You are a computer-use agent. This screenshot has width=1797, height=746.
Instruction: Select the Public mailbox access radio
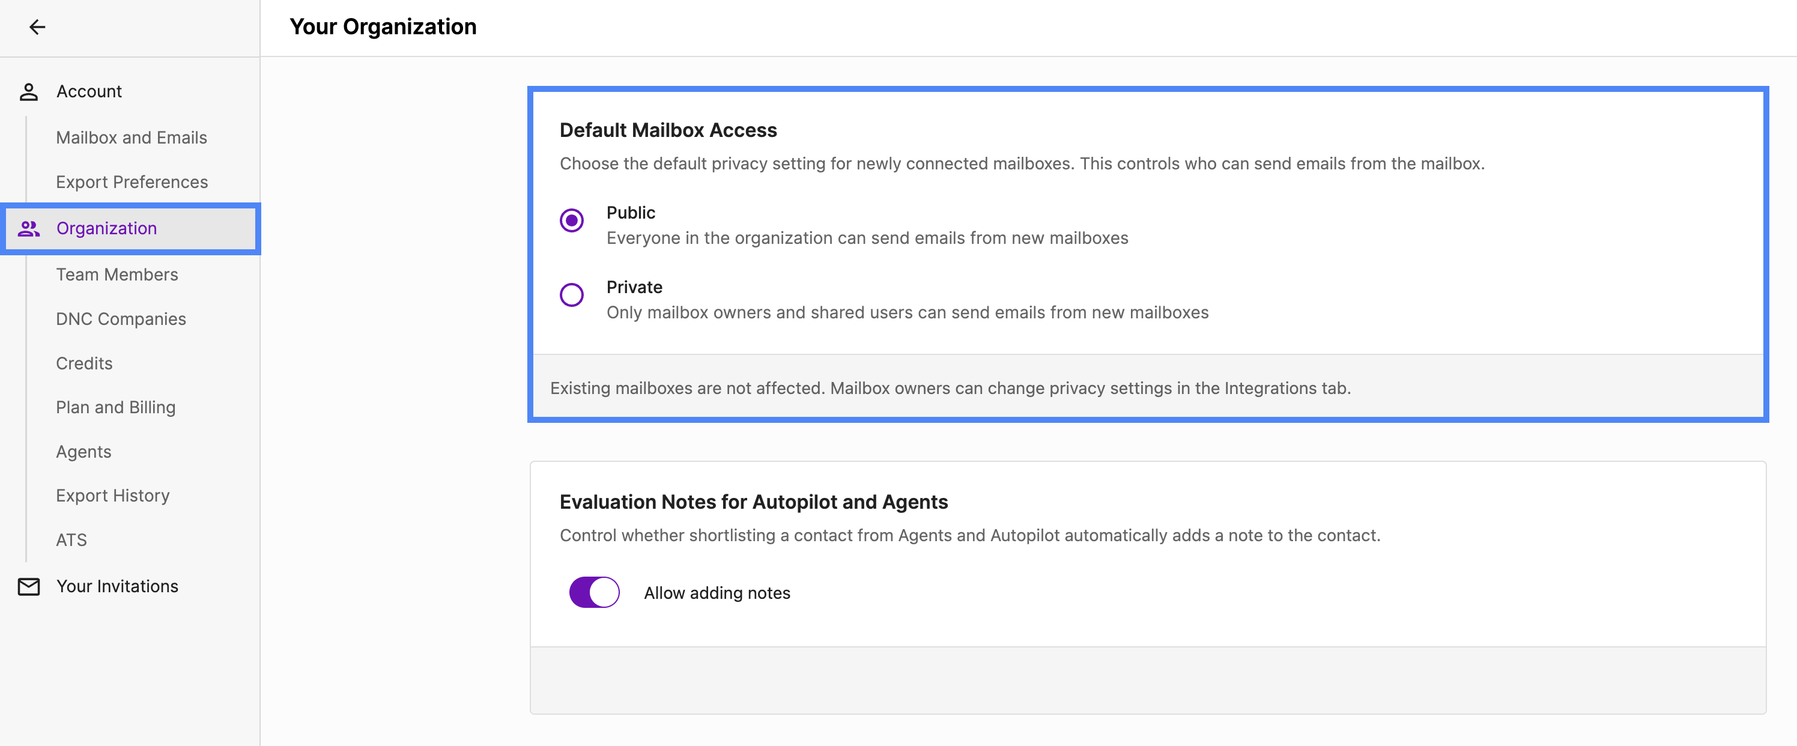coord(571,220)
